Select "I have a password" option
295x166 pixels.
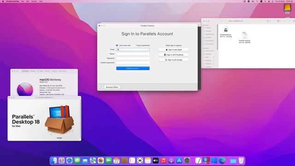142,45
